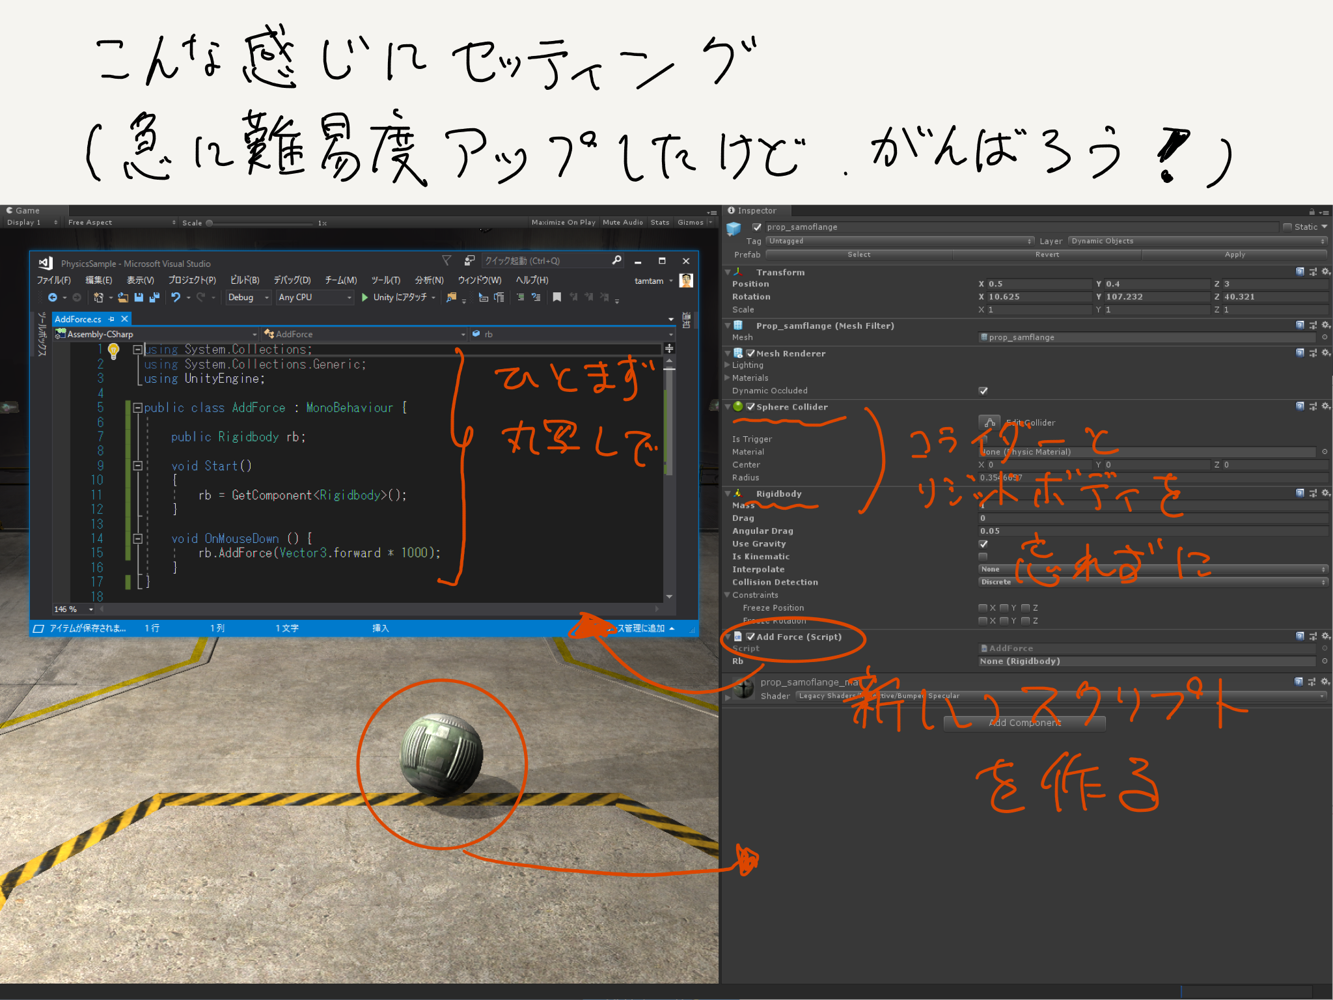Pick a mesh with the Mesh object selector circle
The width and height of the screenshot is (1333, 1000).
[1325, 337]
